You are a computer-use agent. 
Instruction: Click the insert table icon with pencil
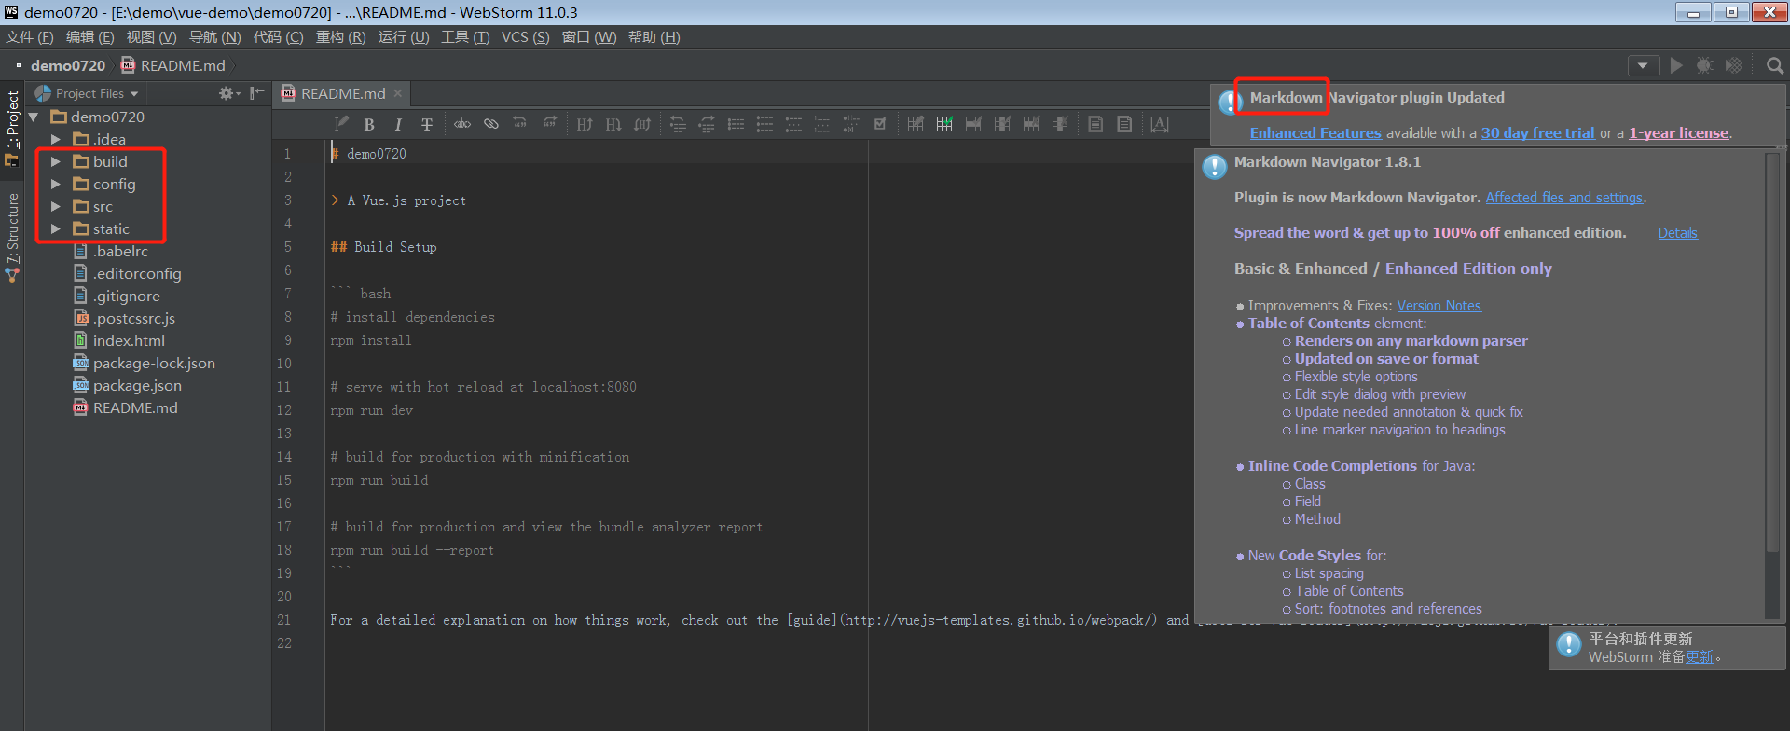[x=916, y=124]
